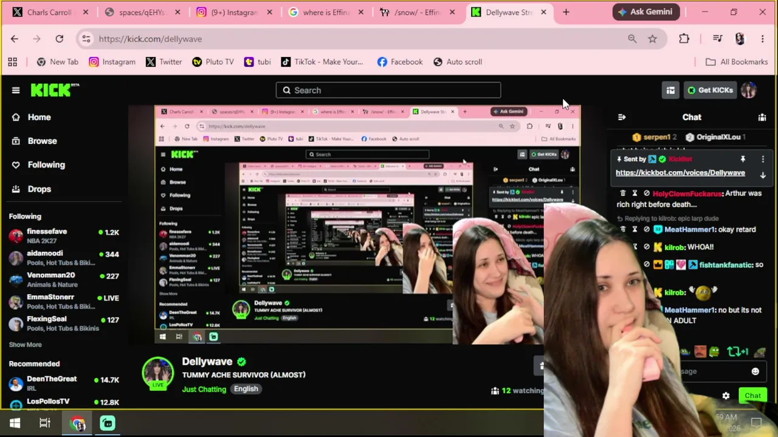This screenshot has width=778, height=437.
Task: Open the Chrome three-dot menu
Action: [x=762, y=39]
